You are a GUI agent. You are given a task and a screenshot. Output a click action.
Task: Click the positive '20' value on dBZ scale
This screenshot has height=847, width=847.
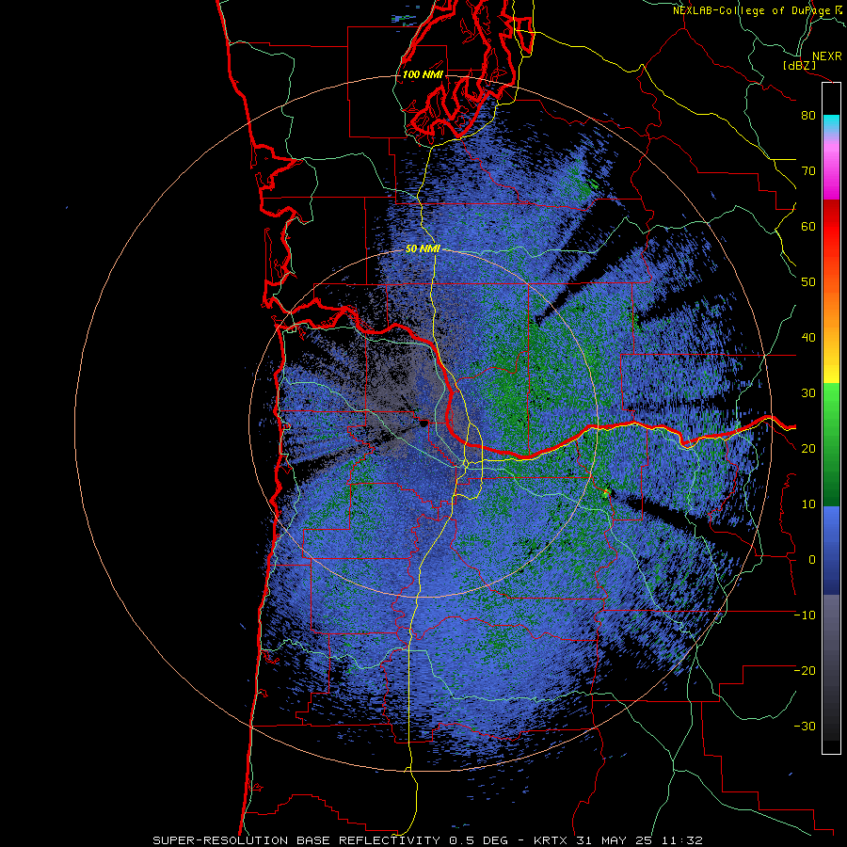(808, 448)
